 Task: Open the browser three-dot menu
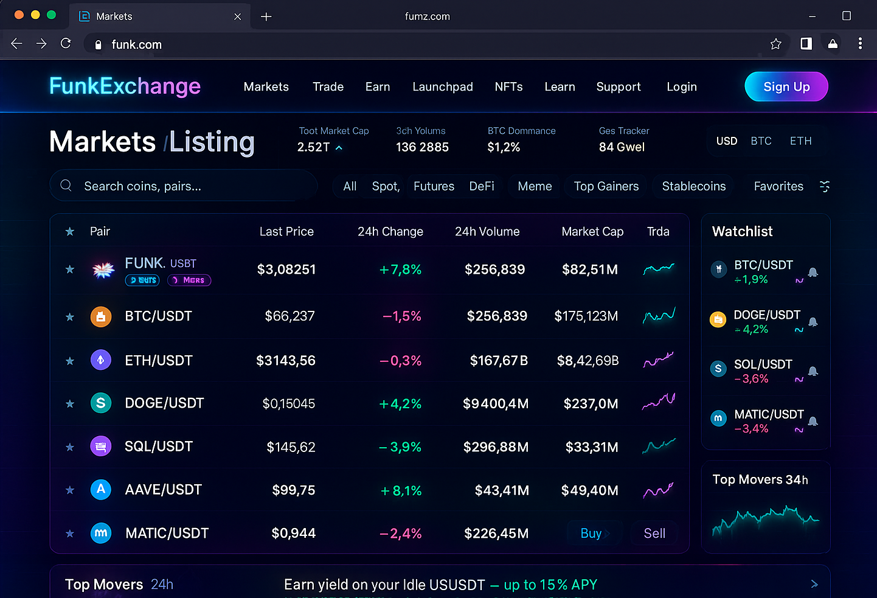pos(859,44)
